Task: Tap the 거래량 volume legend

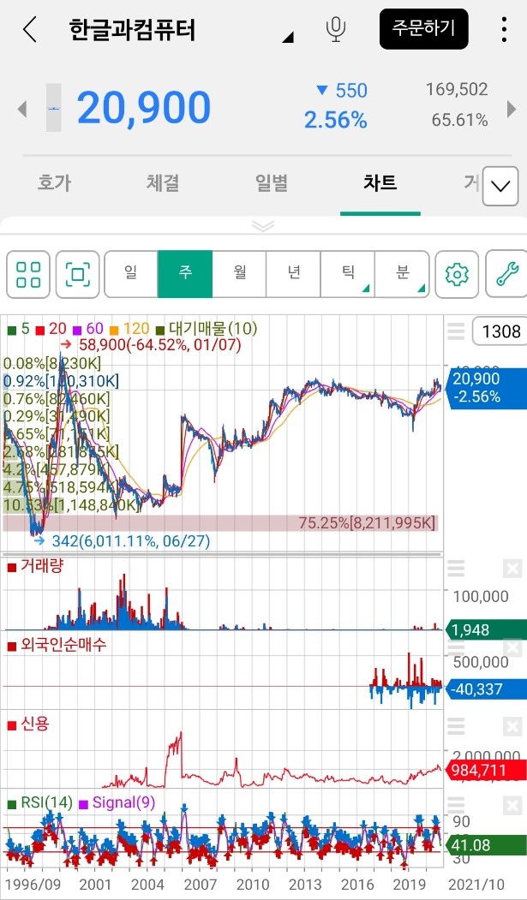Action: (x=34, y=566)
